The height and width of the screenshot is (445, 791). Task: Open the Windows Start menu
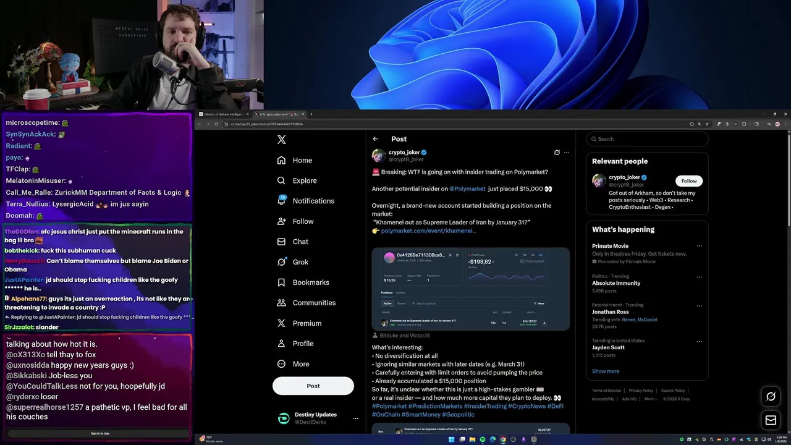pos(452,439)
